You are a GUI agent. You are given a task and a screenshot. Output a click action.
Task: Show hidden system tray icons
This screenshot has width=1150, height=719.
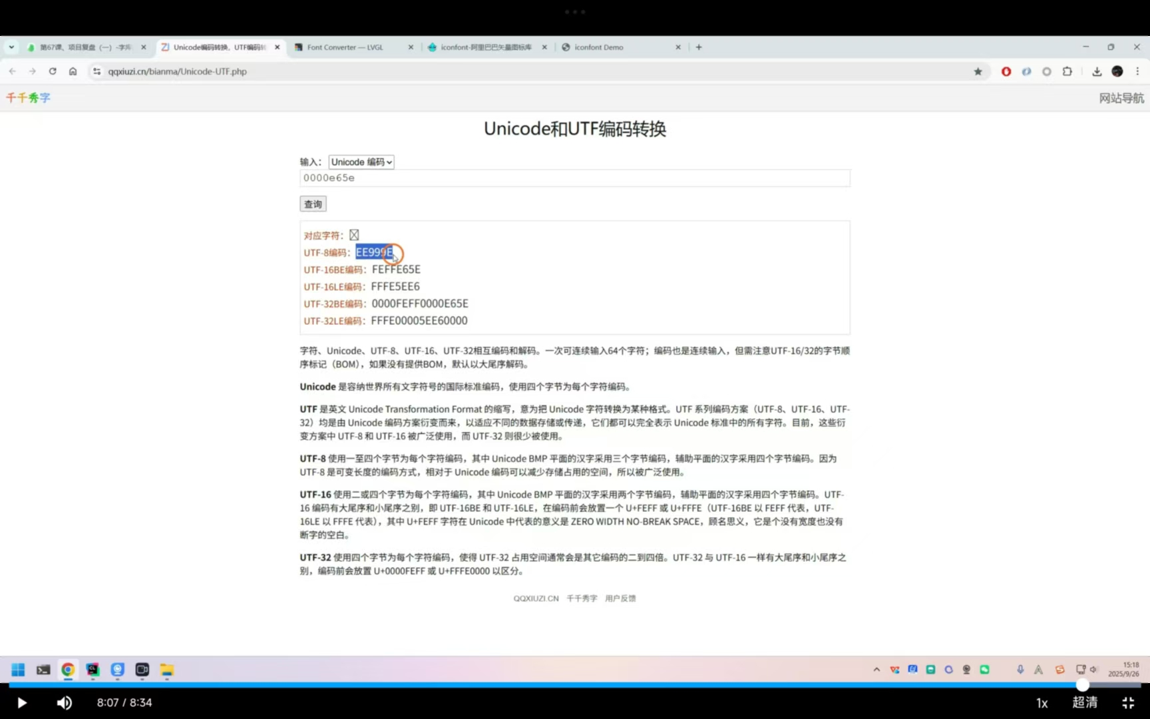(876, 670)
